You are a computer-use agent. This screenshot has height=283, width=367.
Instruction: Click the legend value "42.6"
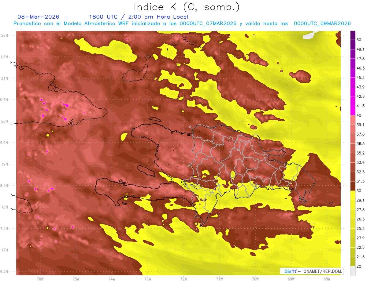point(361,96)
